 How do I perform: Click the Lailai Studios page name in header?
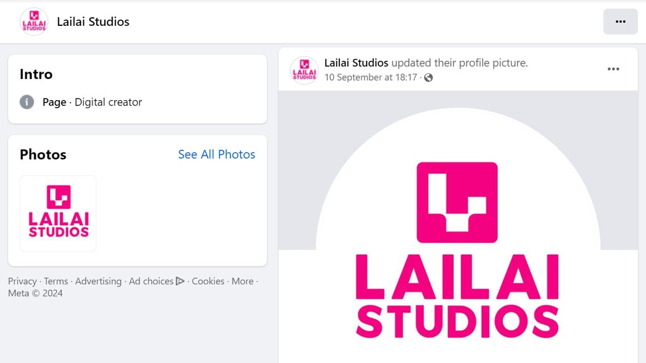click(93, 22)
